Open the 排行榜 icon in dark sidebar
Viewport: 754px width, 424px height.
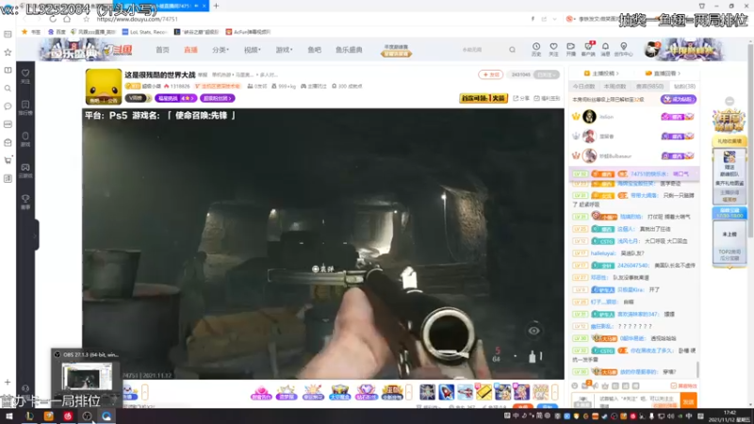[25, 107]
